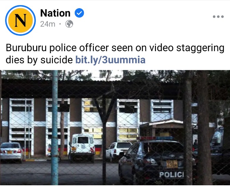The image size is (230, 187).
Task: Click the globe public audience icon
Action: pos(69,24)
